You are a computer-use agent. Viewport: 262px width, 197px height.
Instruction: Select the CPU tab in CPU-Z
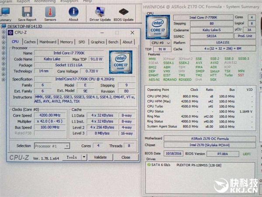click(x=15, y=42)
